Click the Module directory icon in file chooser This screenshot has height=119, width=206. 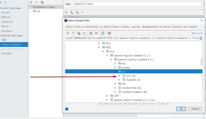(84, 33)
